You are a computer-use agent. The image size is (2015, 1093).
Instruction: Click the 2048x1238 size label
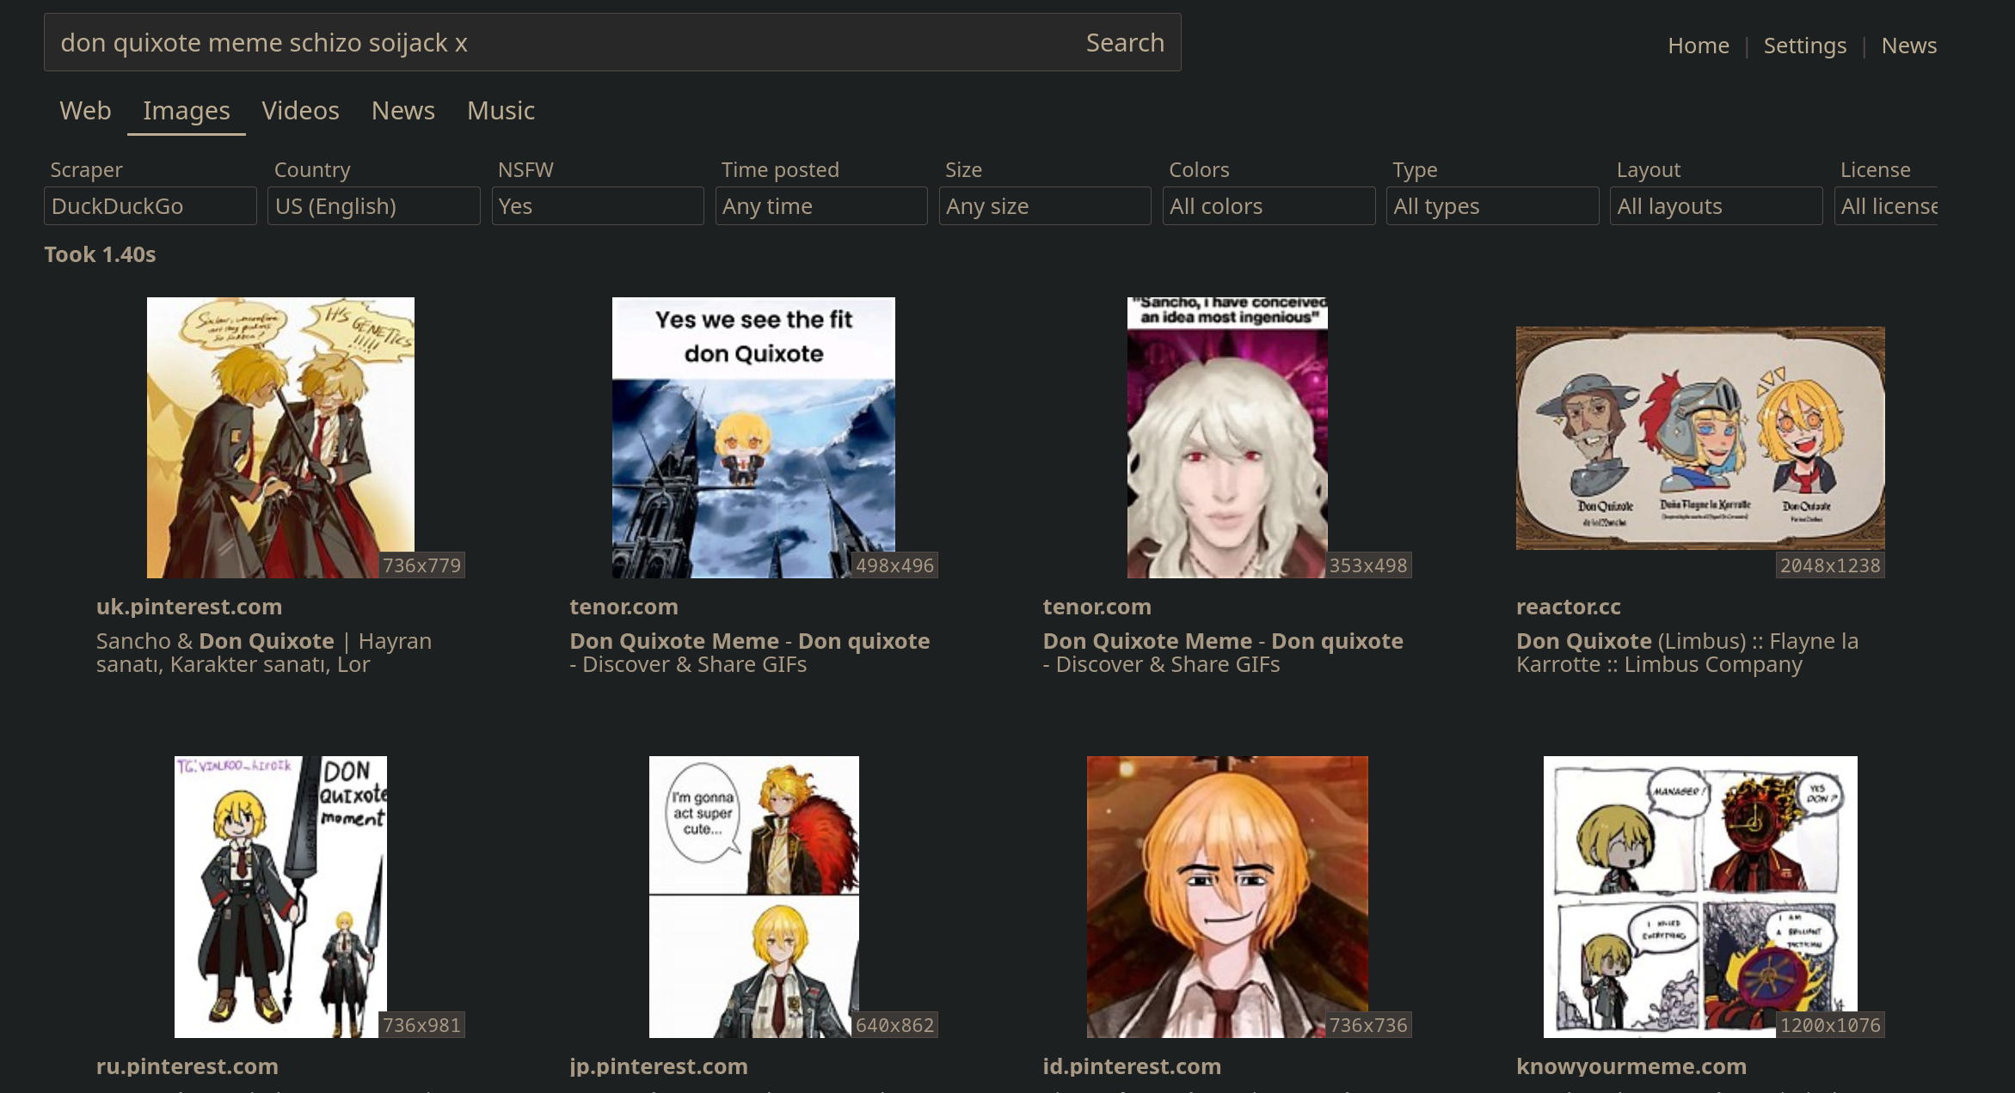coord(1830,565)
